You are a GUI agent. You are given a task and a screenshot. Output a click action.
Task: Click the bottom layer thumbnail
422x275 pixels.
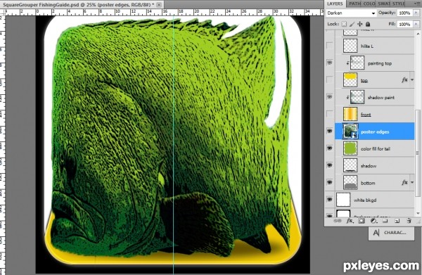click(x=350, y=183)
